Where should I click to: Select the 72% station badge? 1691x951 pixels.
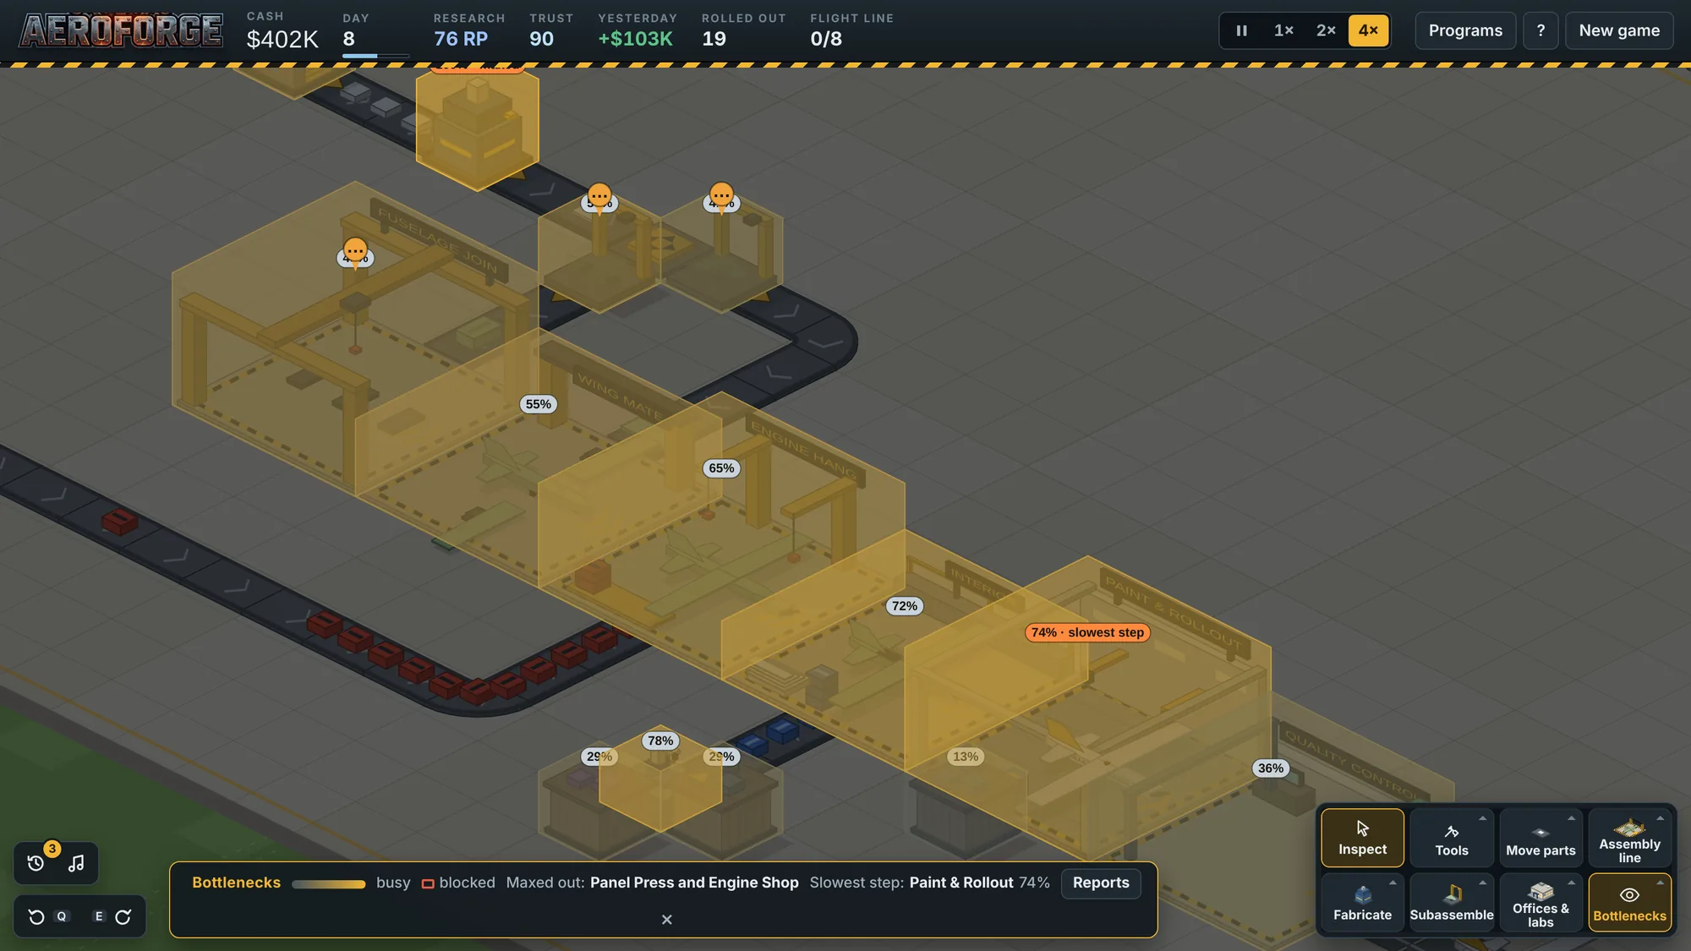point(904,606)
